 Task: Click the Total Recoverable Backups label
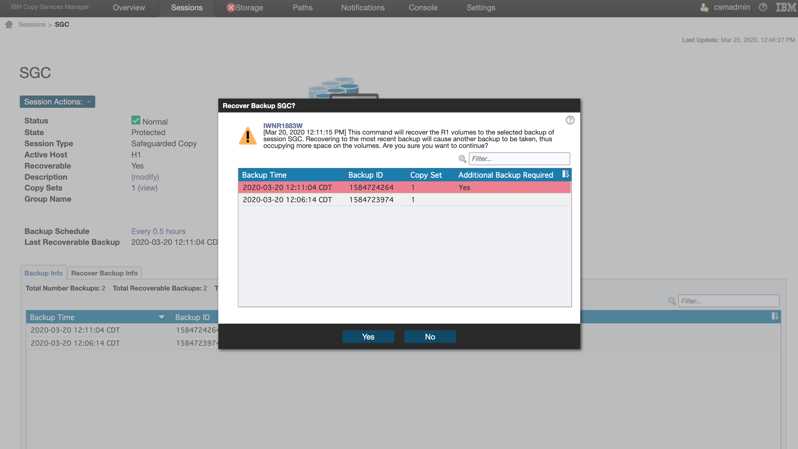157,288
